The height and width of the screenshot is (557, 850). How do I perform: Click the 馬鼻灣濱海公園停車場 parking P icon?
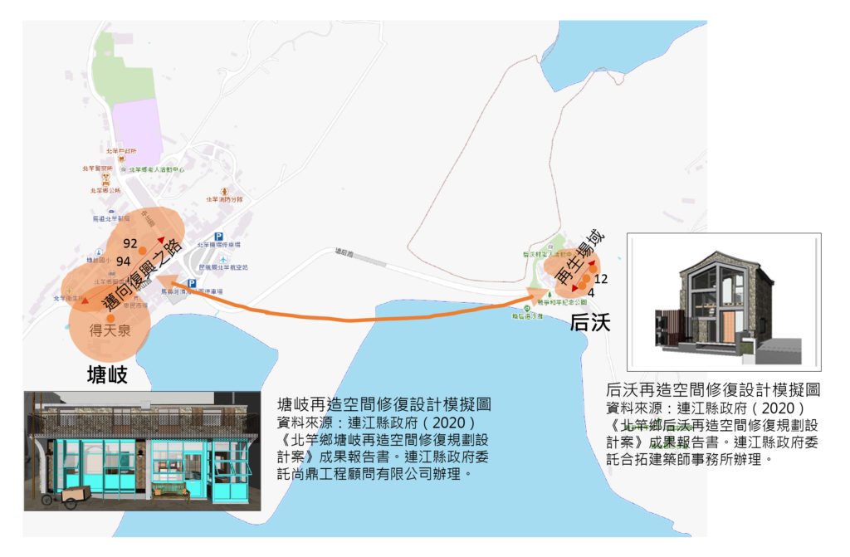click(x=192, y=283)
